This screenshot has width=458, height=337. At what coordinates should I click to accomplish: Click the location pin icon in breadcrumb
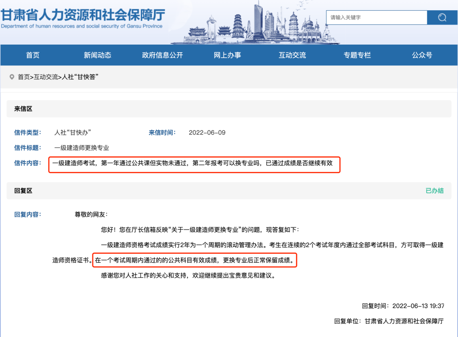tap(11, 77)
